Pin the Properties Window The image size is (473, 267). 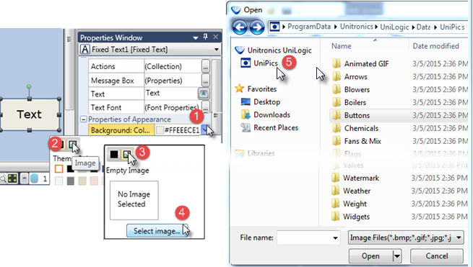pyautogui.click(x=205, y=37)
